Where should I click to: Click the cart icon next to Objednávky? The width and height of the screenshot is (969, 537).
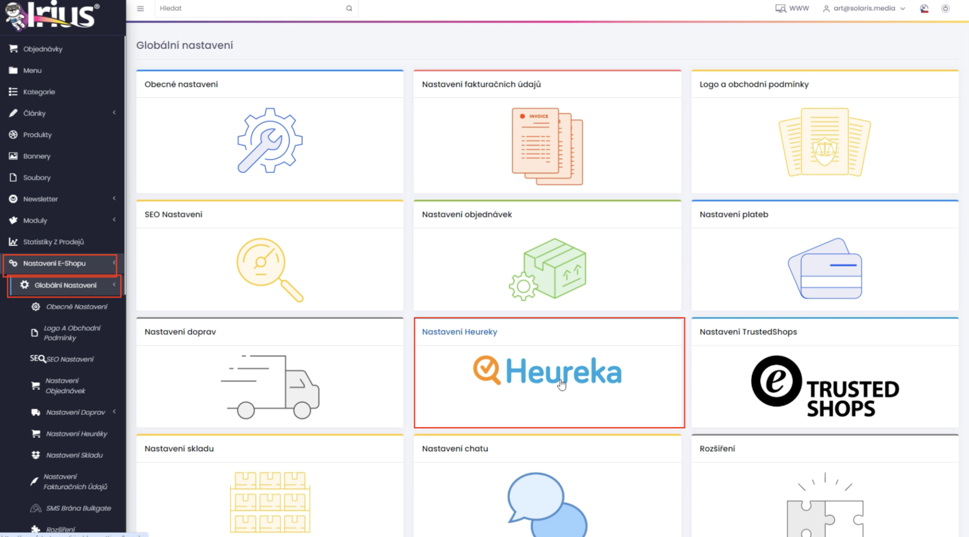point(13,49)
